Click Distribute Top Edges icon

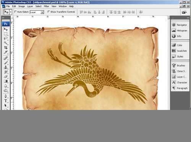pos(111,12)
